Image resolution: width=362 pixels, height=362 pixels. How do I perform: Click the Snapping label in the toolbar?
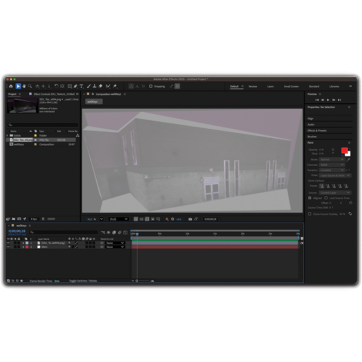click(x=159, y=86)
